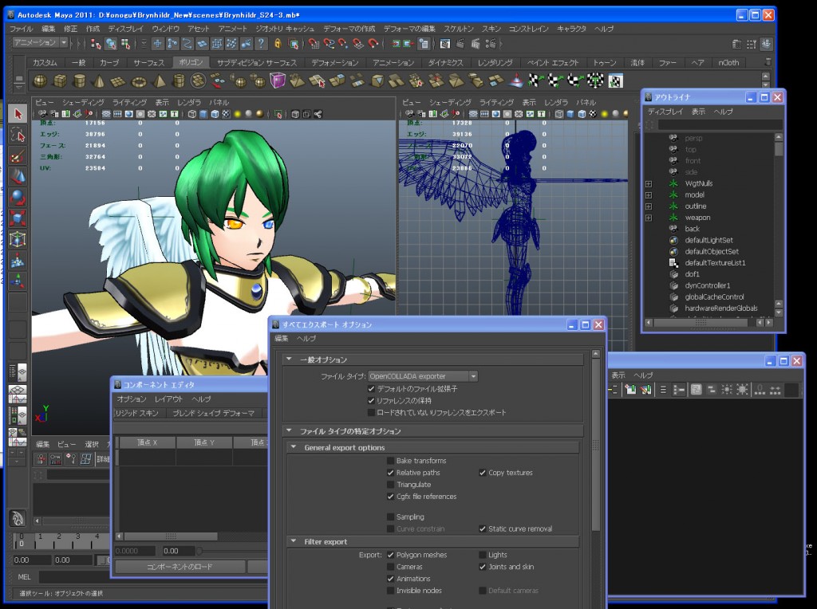817x609 pixels.
Task: Select the polygon cone icon on the shelf
Action: 98,80
